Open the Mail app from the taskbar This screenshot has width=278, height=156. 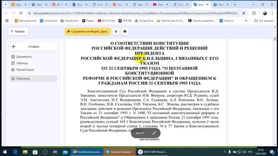pos(65,152)
